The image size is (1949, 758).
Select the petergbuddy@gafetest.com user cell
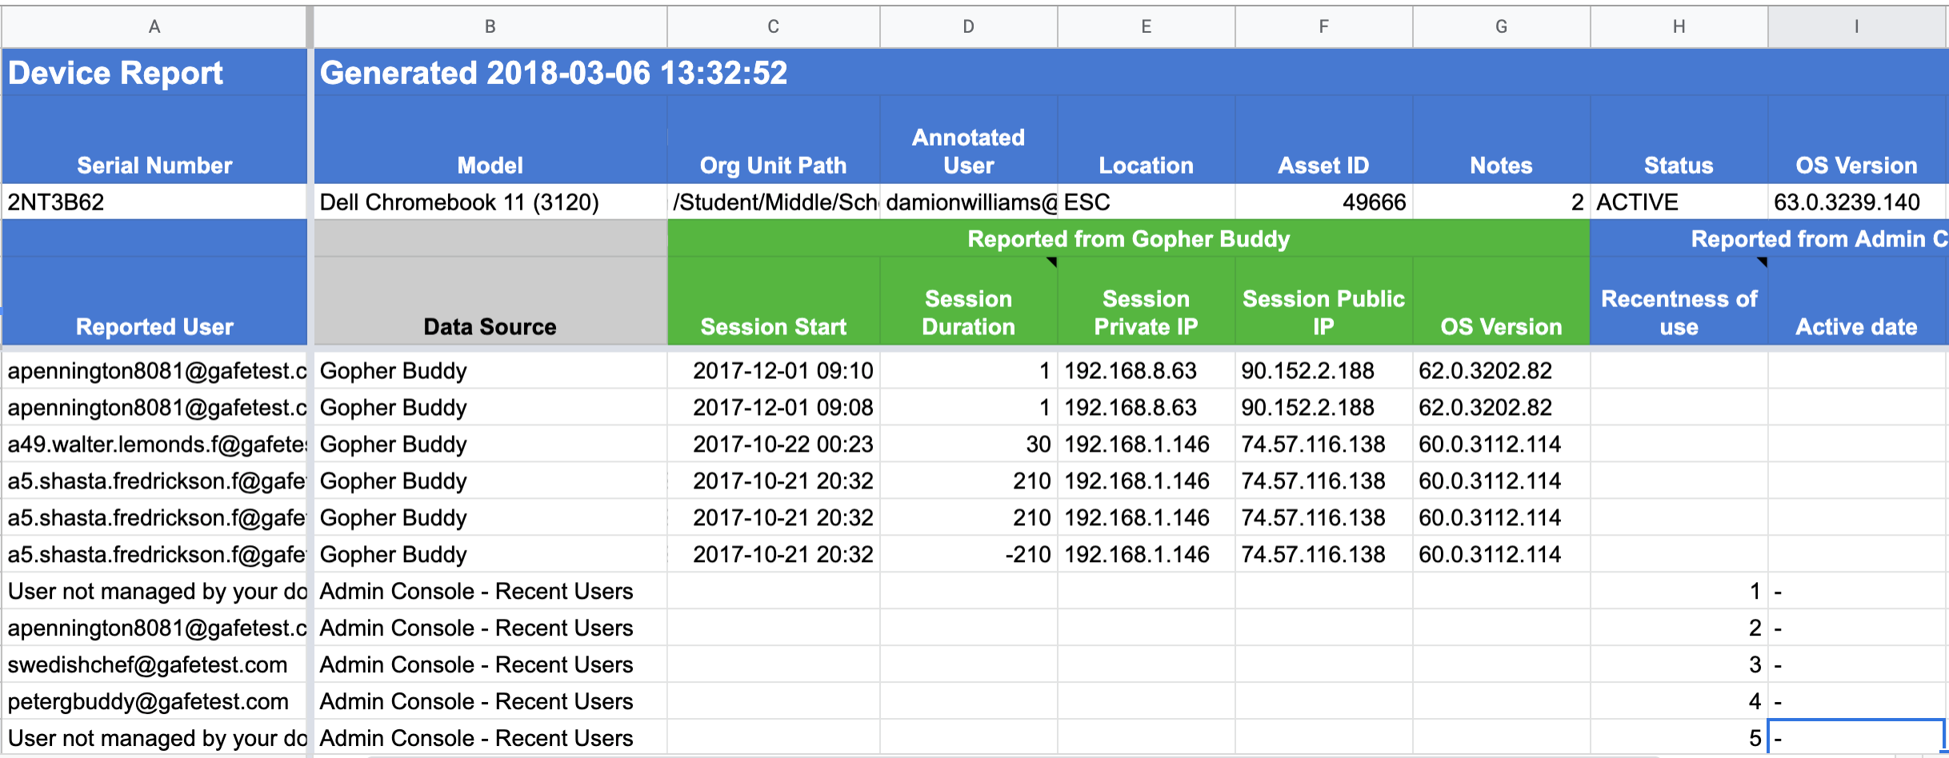[154, 702]
